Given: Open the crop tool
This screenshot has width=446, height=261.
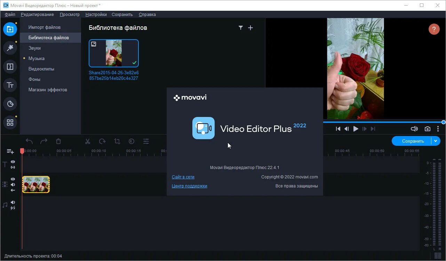Looking at the screenshot, I should pos(117,141).
